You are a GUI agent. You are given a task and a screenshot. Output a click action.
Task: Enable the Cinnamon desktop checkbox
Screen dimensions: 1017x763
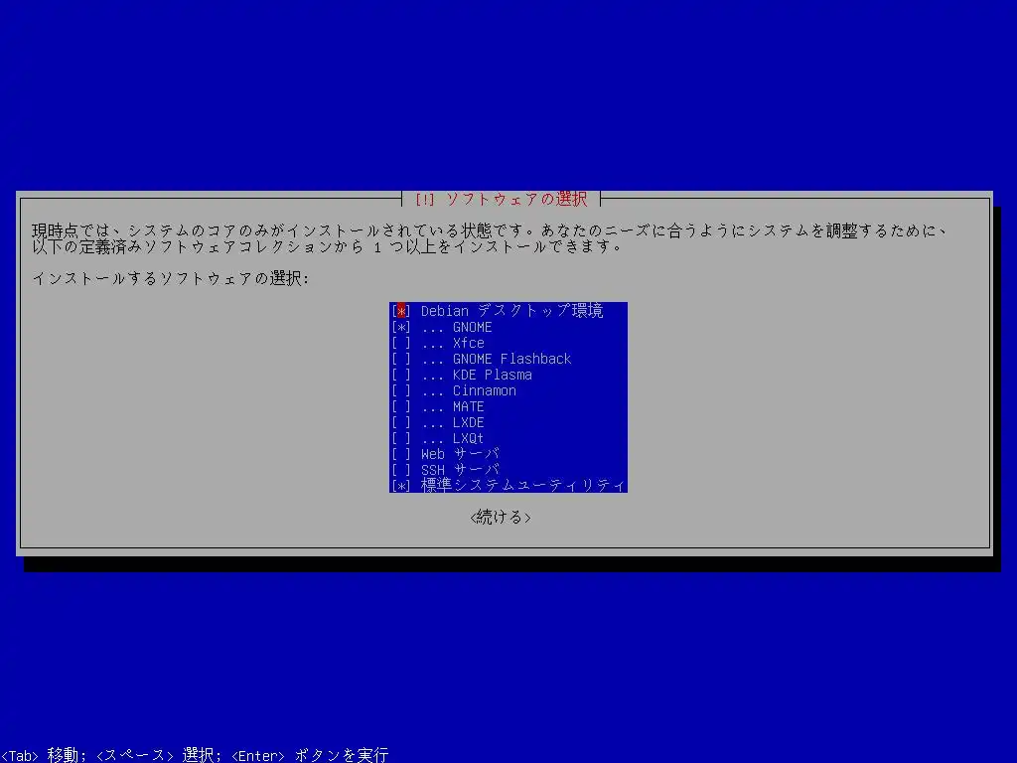coord(401,390)
